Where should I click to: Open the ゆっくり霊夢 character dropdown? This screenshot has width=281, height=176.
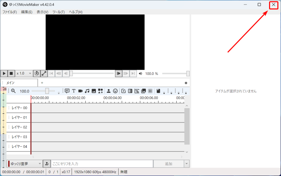point(25,164)
